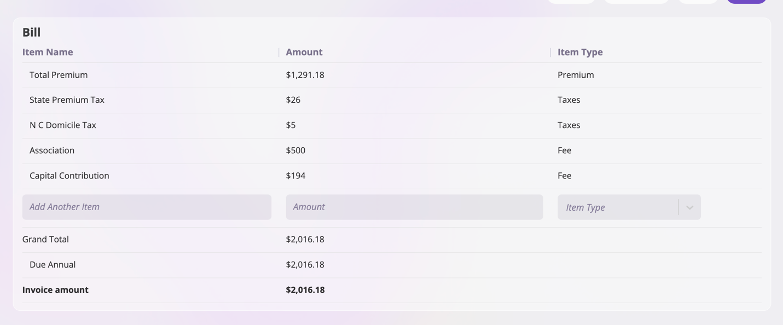The image size is (783, 325).
Task: Click the bold Invoice amount value
Action: click(x=305, y=290)
